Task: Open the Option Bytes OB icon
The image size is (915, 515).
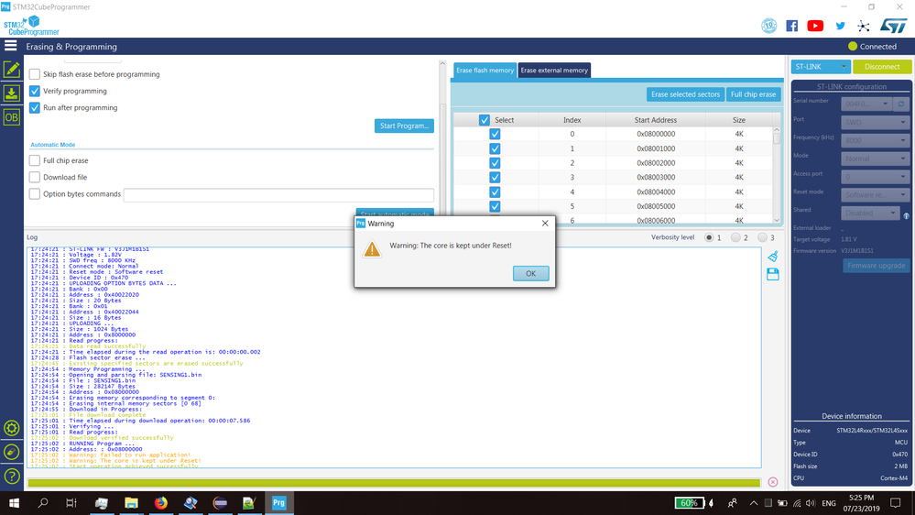Action: coord(12,117)
